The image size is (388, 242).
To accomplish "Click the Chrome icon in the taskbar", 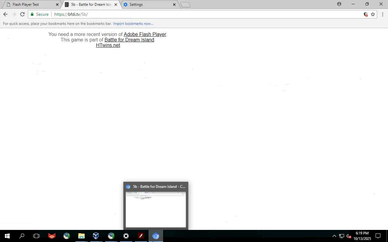I will coord(156,236).
